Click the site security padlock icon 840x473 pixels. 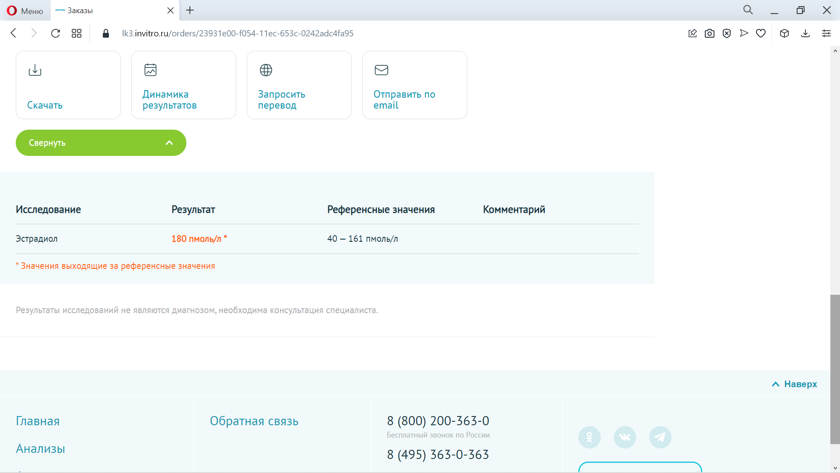point(105,33)
